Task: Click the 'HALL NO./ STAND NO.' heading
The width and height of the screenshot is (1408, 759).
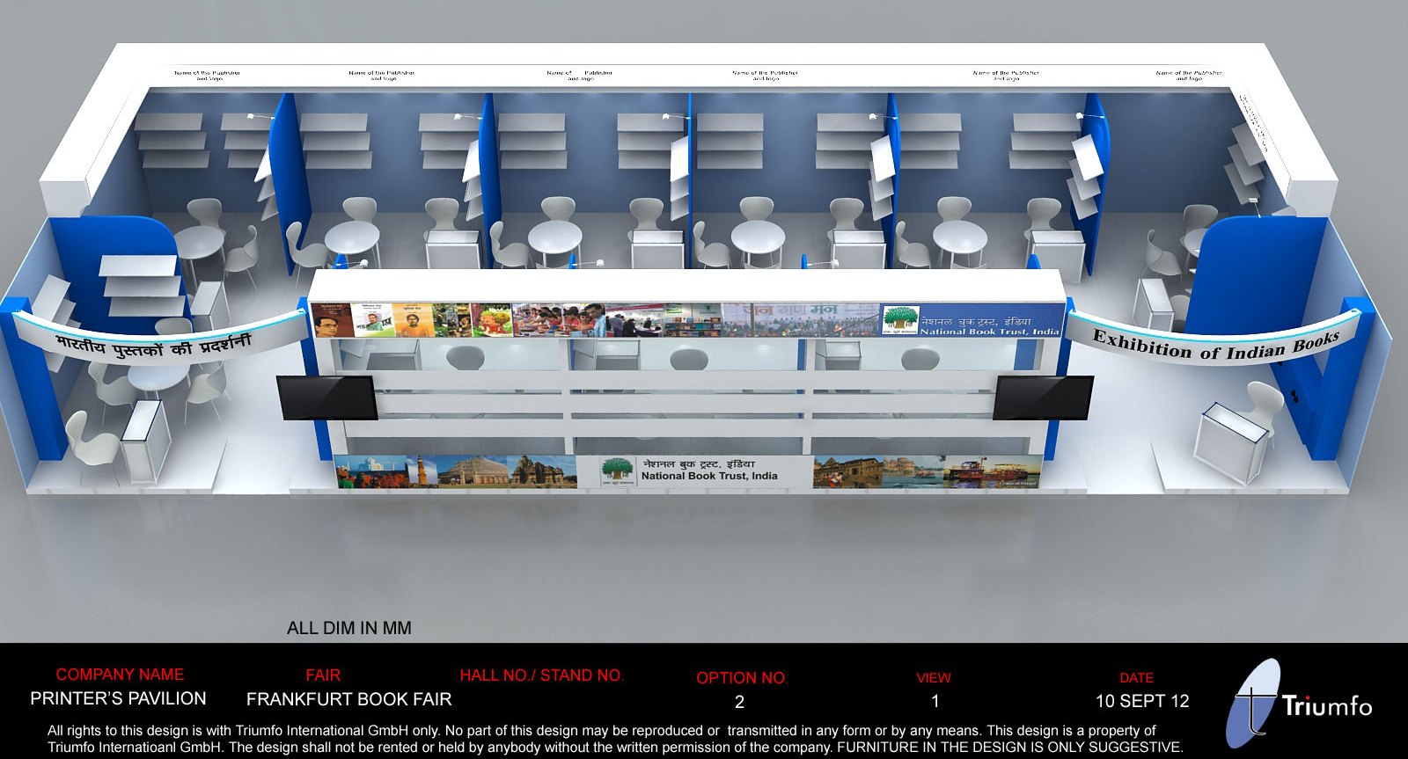Action: [541, 675]
